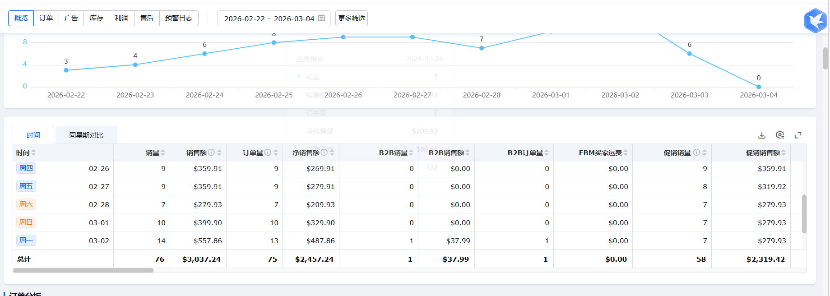Open the date range picker
This screenshot has height=296, width=830.
tap(274, 18)
